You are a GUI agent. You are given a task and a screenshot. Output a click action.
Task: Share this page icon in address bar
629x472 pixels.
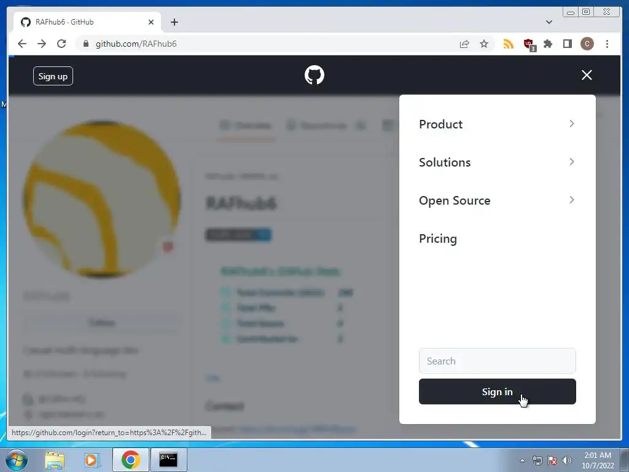[x=464, y=44]
